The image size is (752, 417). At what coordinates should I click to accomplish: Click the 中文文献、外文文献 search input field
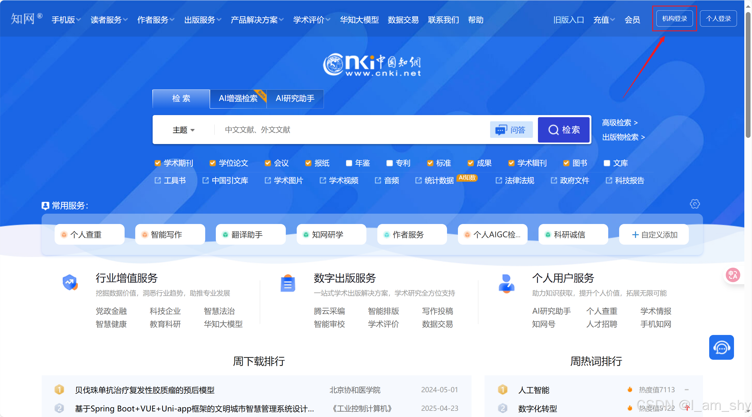351,130
